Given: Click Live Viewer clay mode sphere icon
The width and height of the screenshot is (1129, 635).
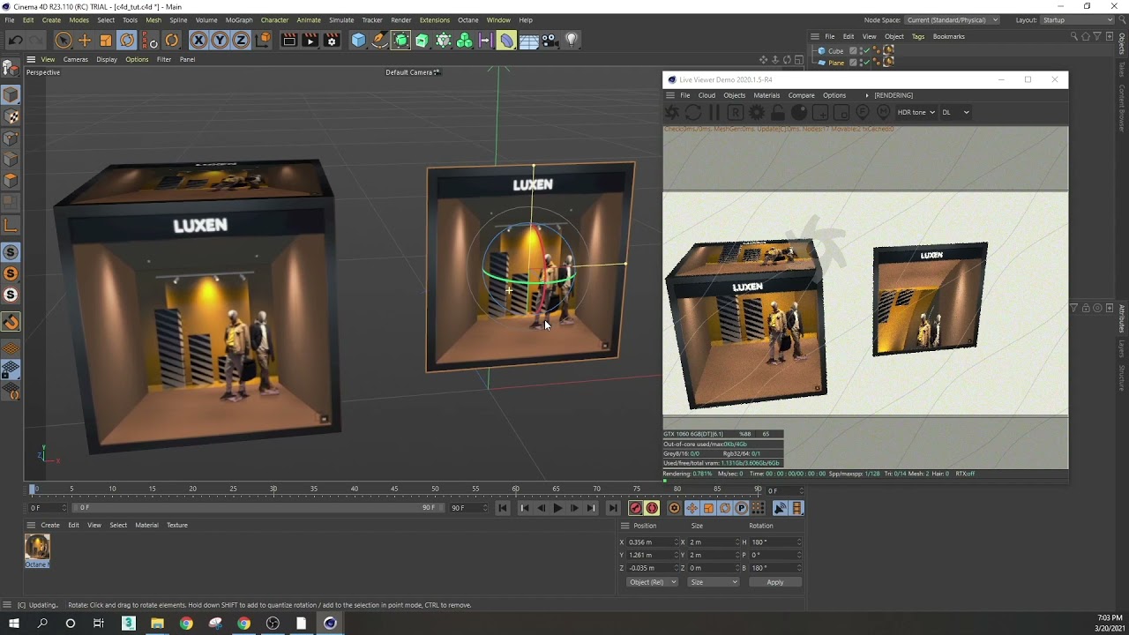Looking at the screenshot, I should (x=799, y=112).
